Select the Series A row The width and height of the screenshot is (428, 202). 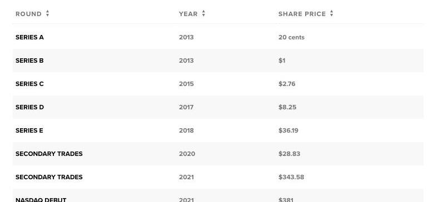tap(218, 37)
